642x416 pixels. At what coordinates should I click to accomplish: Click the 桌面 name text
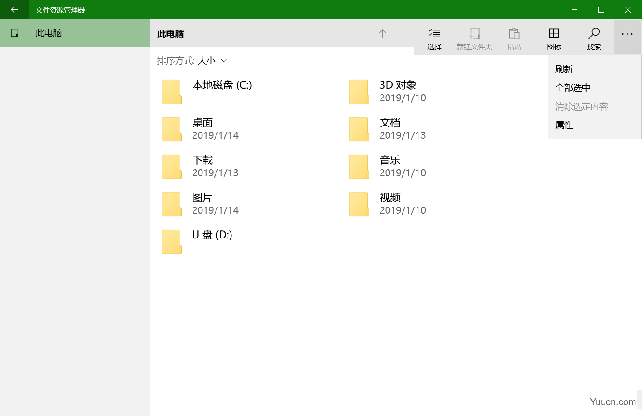click(202, 123)
